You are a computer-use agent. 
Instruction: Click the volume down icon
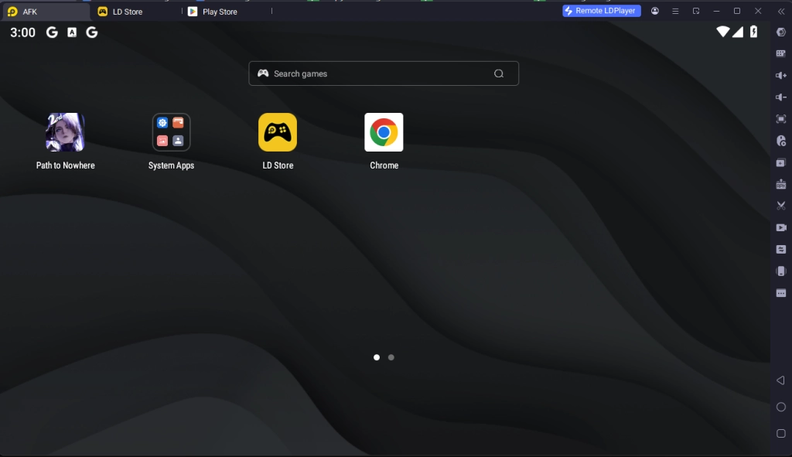coord(781,97)
